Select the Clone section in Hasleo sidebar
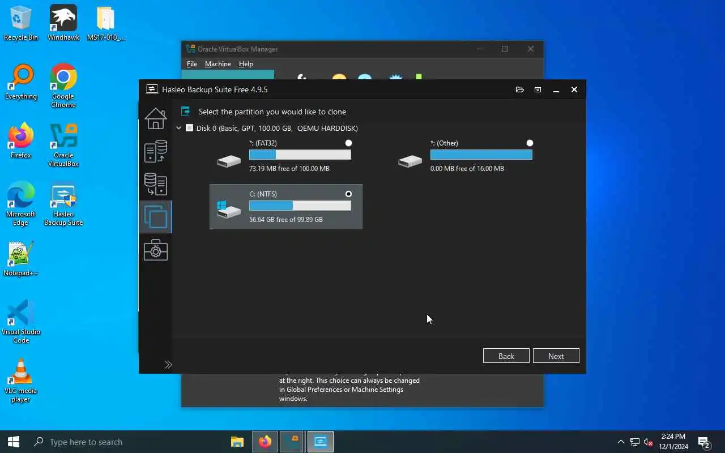Screen dimensions: 725x453 [155, 217]
